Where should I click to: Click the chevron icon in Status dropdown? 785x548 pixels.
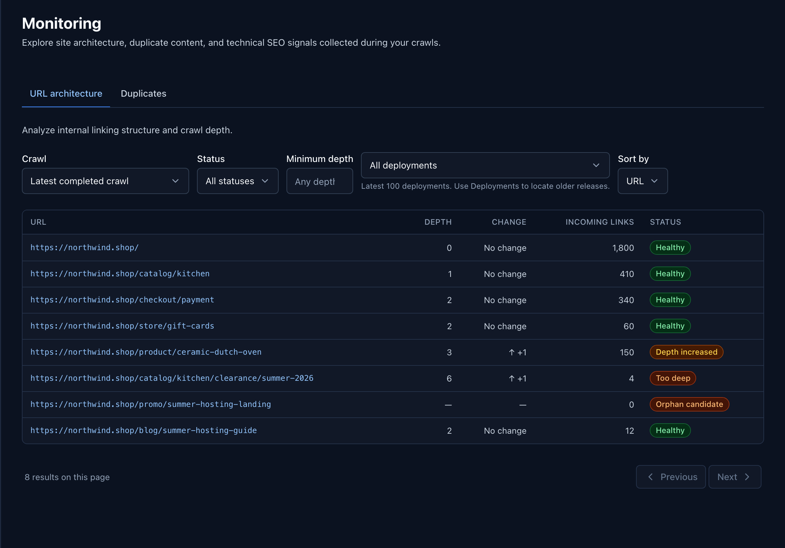tap(265, 181)
